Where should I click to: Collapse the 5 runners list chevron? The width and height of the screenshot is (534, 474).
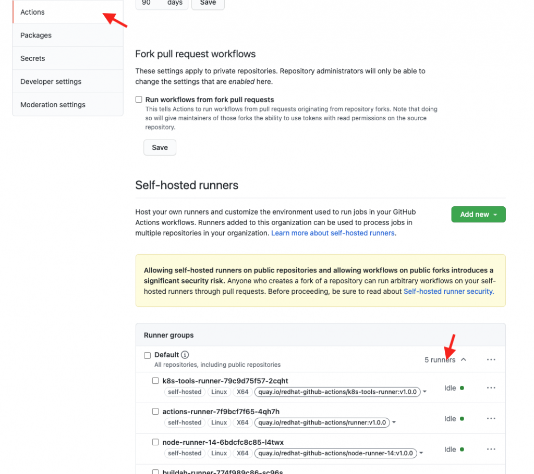pos(463,360)
